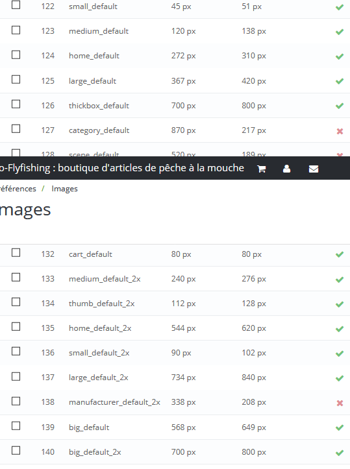Click the small_default name cell

(93, 6)
